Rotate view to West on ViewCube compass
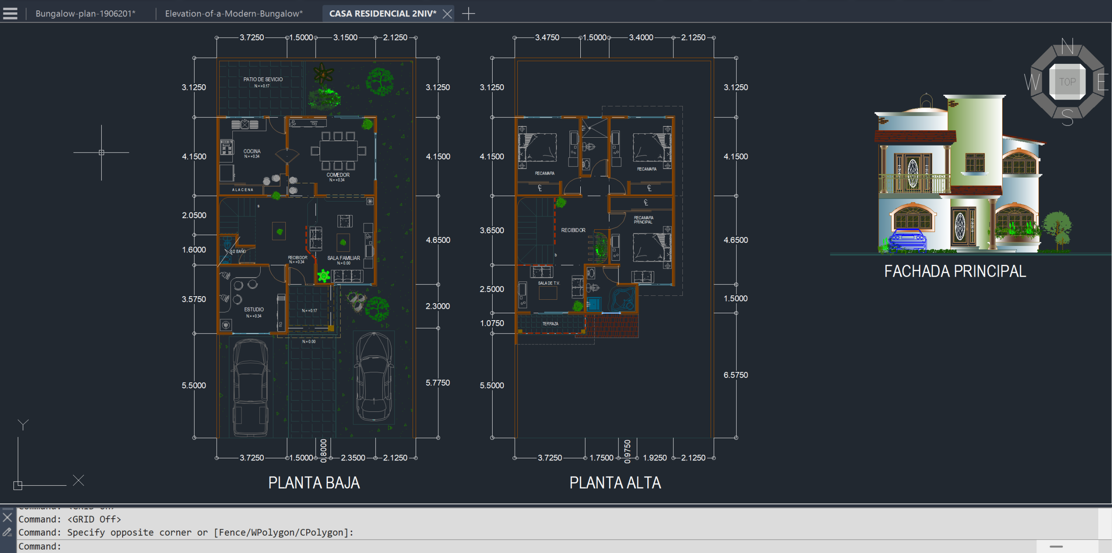Viewport: 1112px width, 553px height. pyautogui.click(x=1032, y=82)
